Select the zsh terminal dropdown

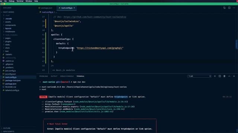199,76
